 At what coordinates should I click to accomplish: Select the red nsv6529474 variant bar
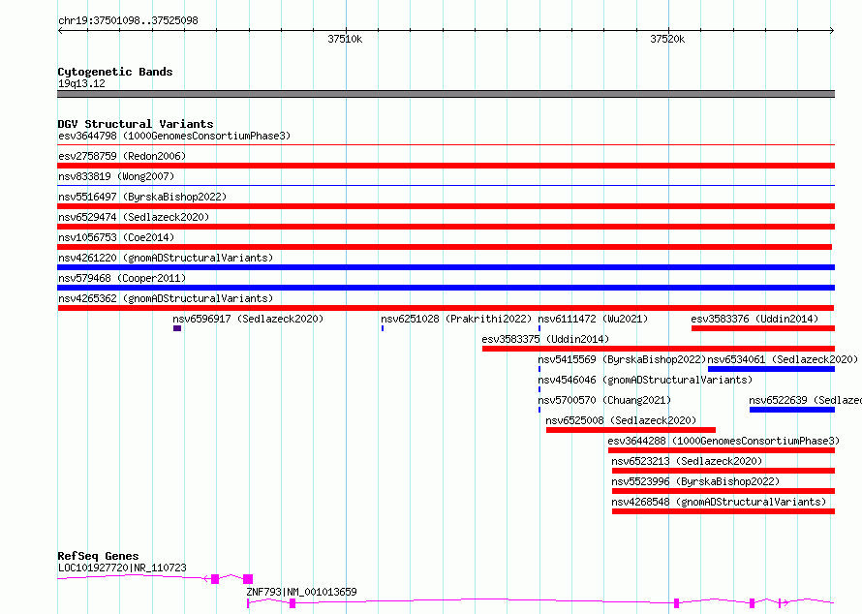(x=446, y=227)
